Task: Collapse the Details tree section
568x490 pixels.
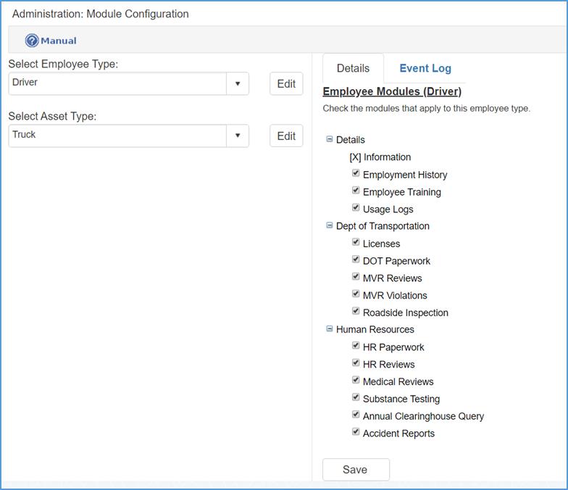Action: (330, 139)
